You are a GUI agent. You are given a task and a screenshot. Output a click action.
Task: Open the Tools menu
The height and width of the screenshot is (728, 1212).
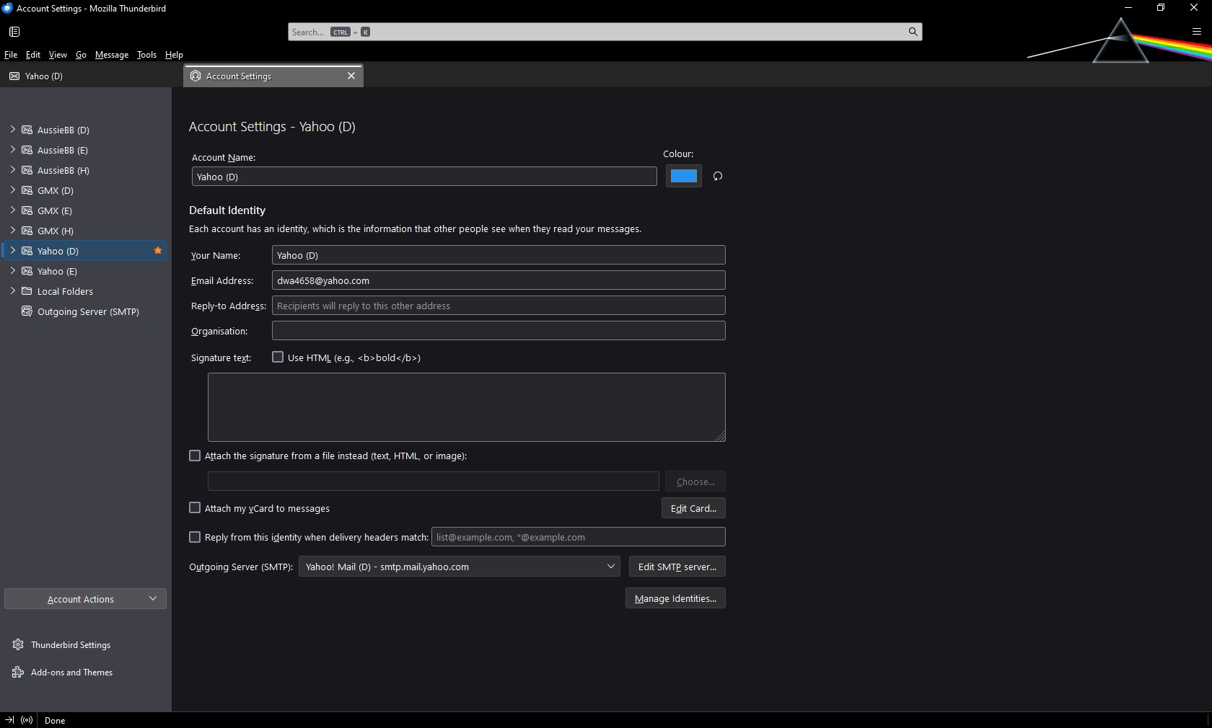pos(146,55)
